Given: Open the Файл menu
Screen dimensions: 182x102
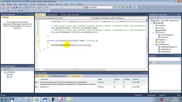Looking at the screenshot, I should coord(3,4).
